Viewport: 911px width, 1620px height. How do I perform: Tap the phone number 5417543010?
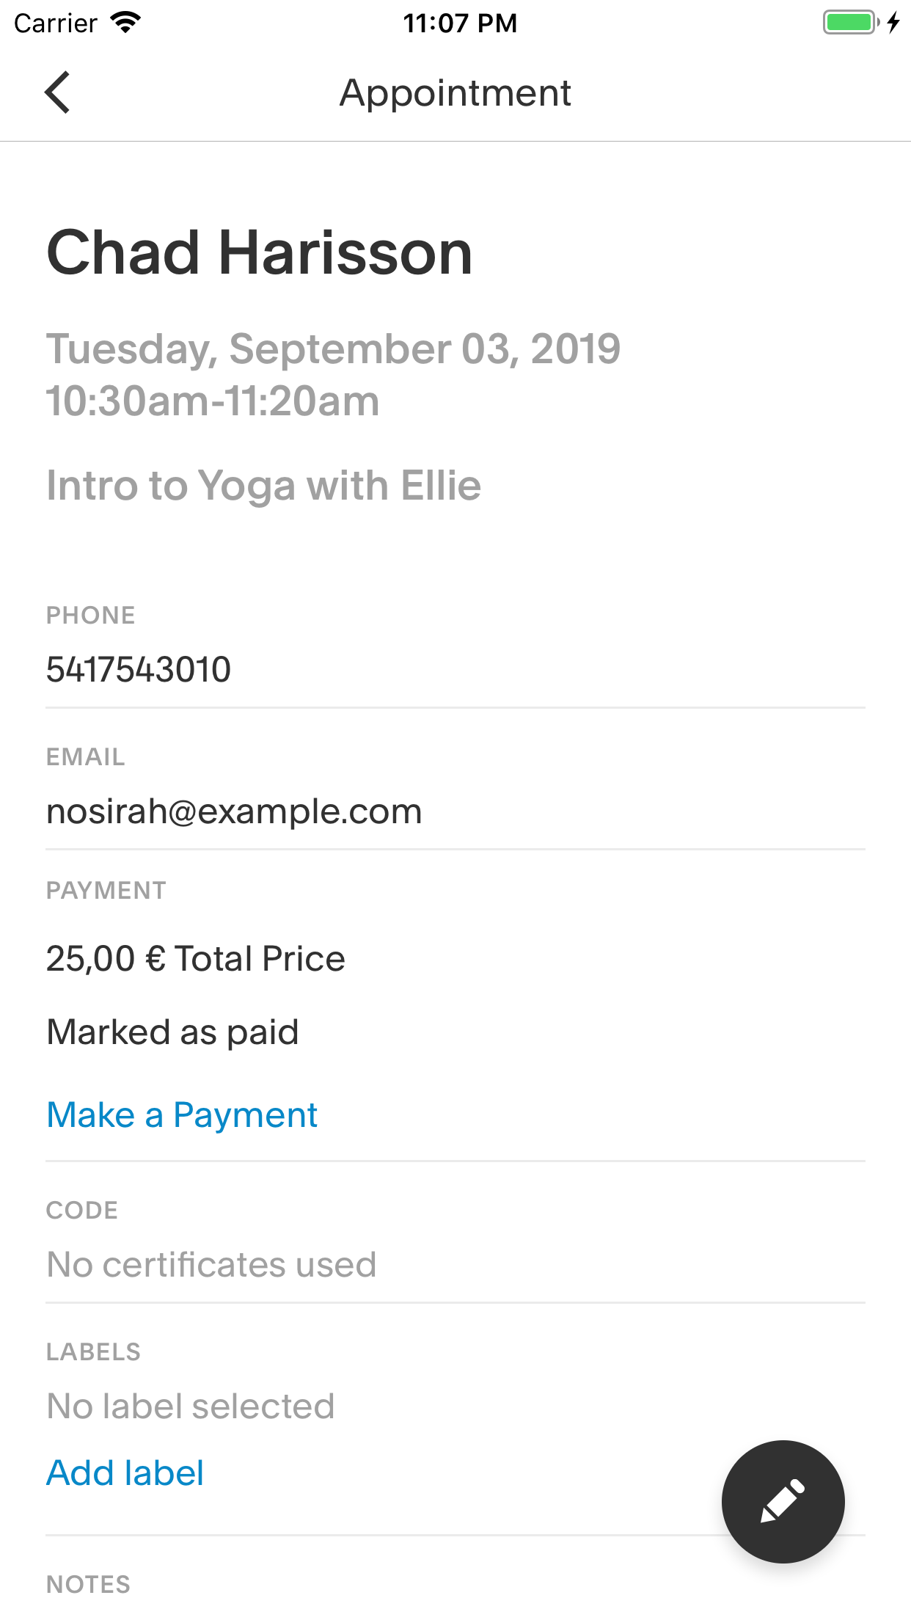pos(139,669)
